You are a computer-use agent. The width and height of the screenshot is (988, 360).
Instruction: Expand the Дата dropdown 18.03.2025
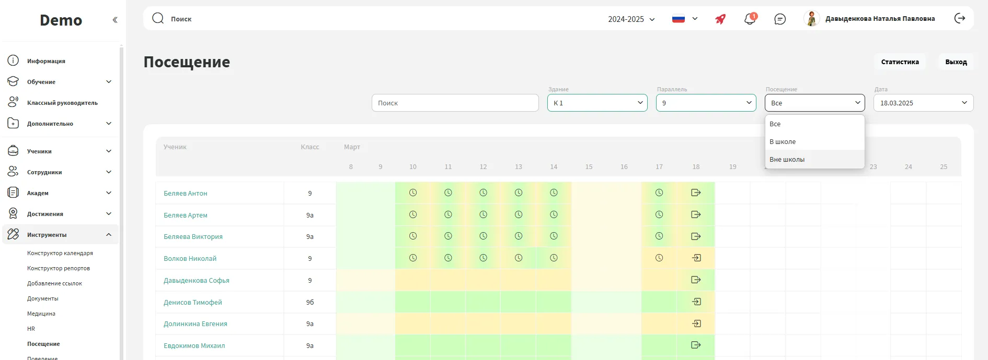tap(923, 103)
